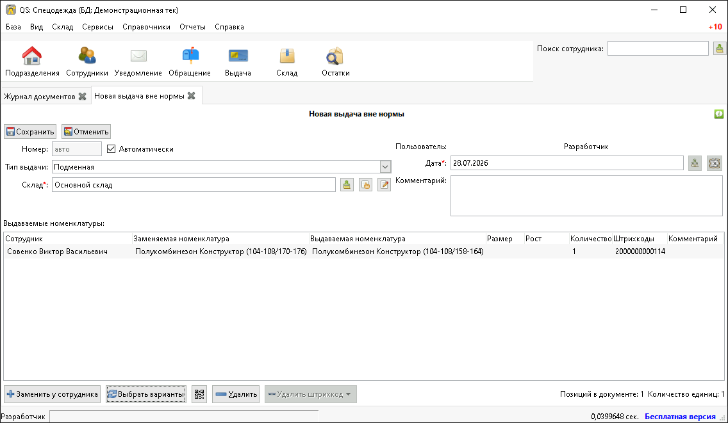Viewport: 728px width, 423px height.
Task: Click the Удалить button
Action: [x=236, y=394]
